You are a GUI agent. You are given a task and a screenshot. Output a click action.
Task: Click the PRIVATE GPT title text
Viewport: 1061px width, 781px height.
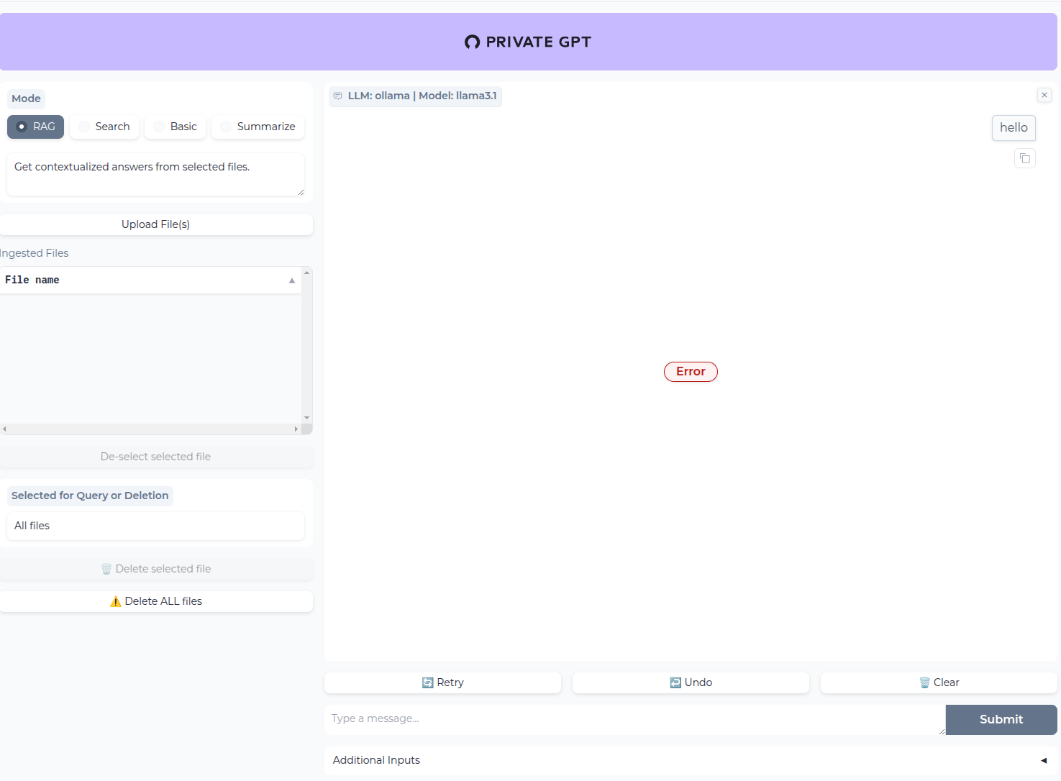539,42
